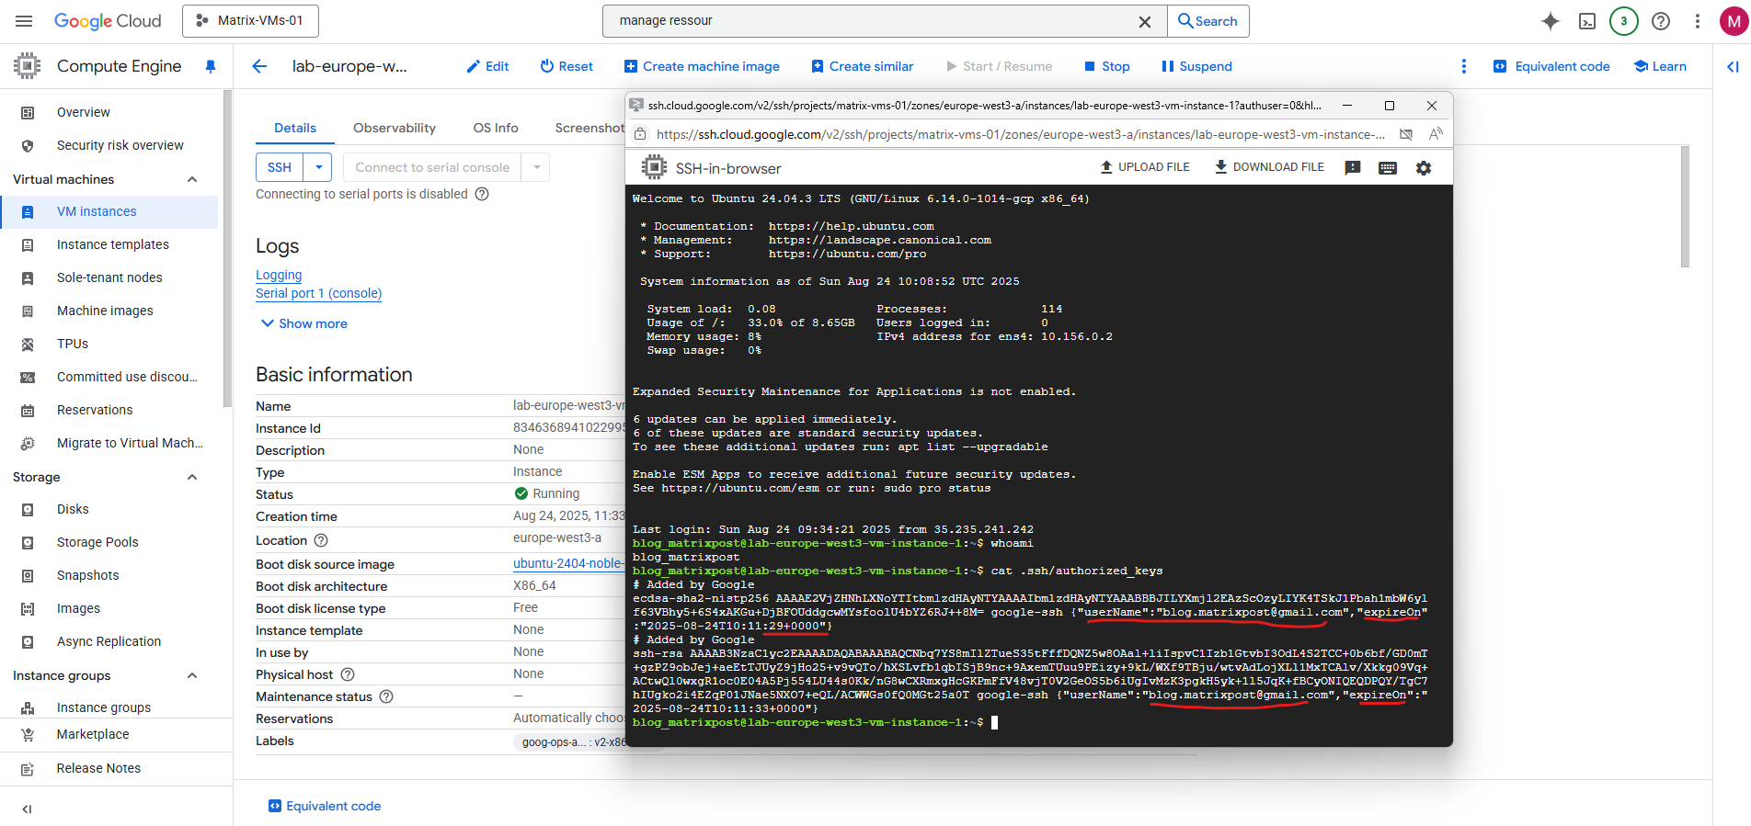Suspend the VM instance
This screenshot has width=1751, height=826.
point(1196,66)
